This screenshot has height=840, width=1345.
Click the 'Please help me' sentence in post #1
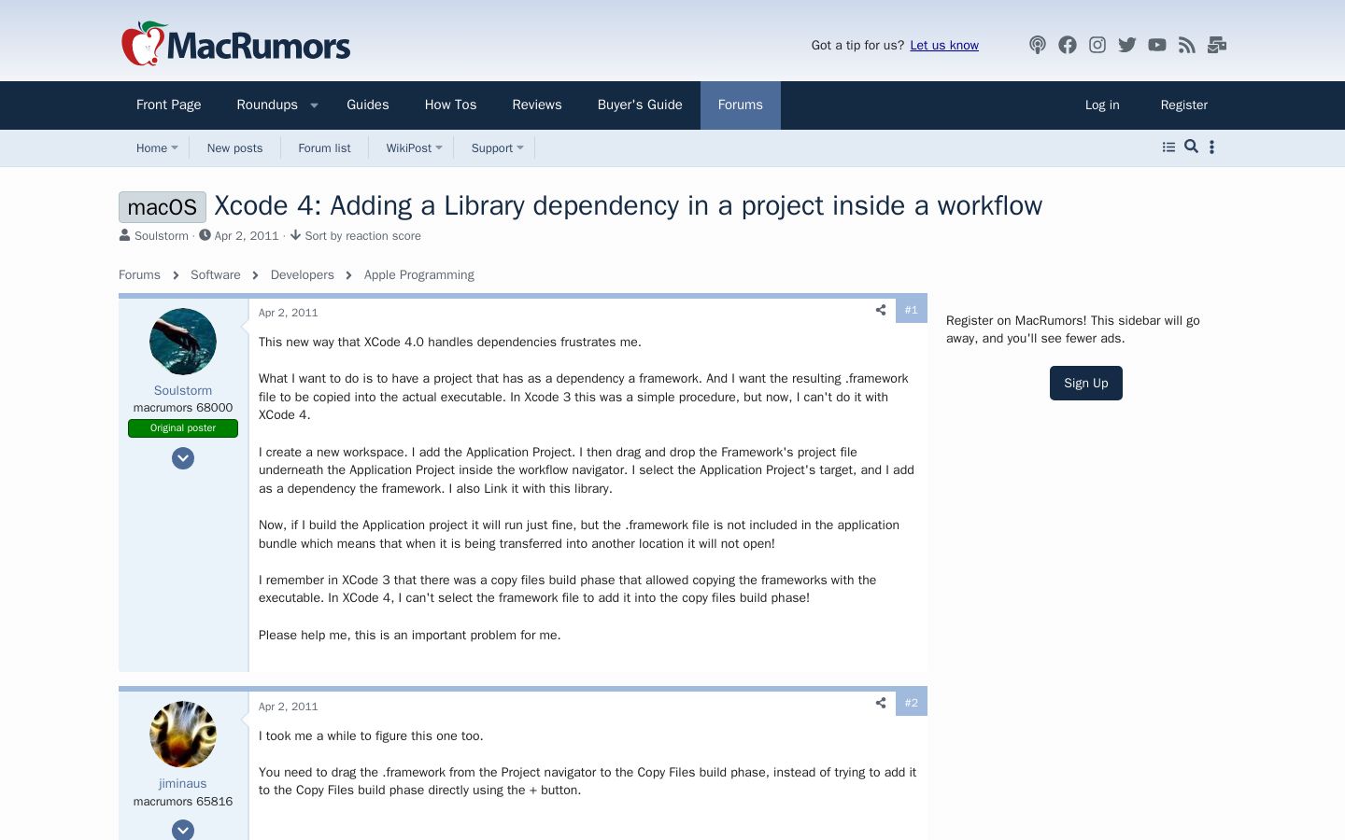tap(410, 635)
